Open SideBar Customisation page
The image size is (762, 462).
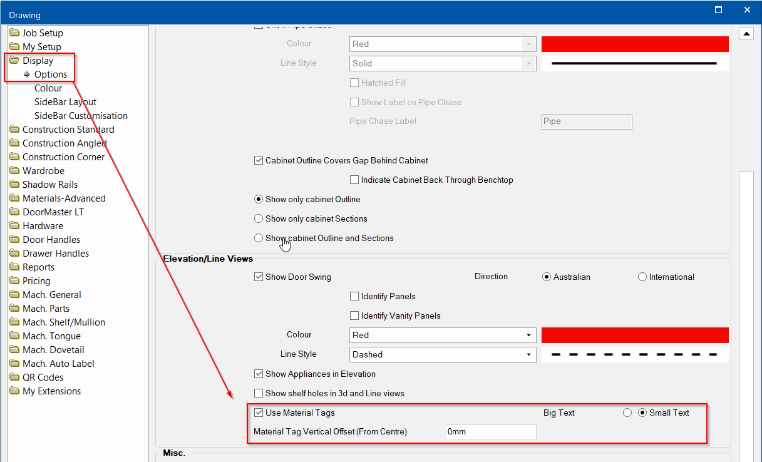81,116
